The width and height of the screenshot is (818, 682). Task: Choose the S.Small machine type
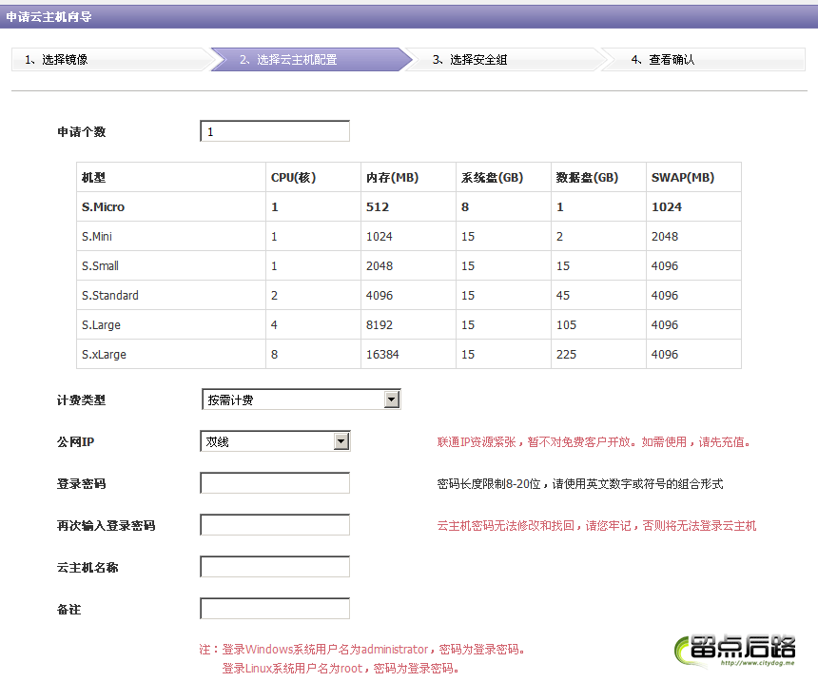click(x=409, y=265)
